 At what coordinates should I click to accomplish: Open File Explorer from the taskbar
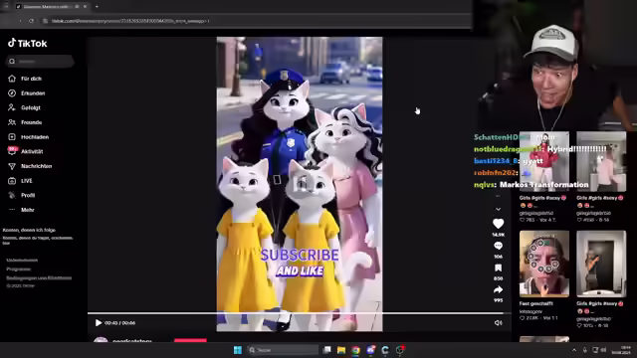coord(341,350)
